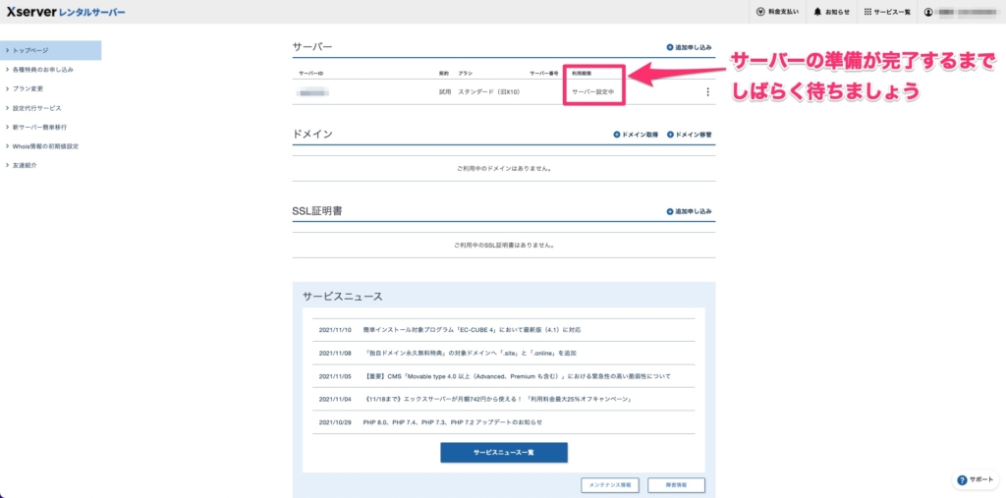
Task: Open Whois情報の初期値設定 sidebar item
Action: [x=45, y=146]
